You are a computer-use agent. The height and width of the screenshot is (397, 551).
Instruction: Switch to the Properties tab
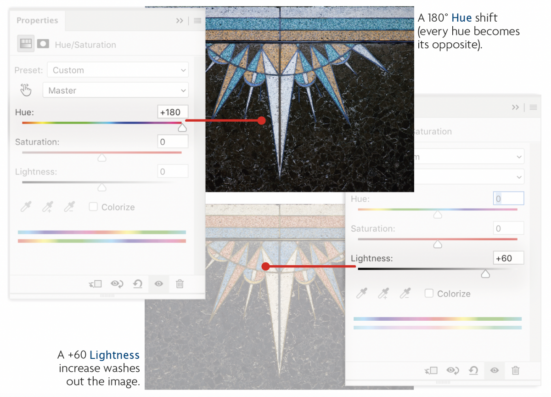pyautogui.click(x=37, y=21)
